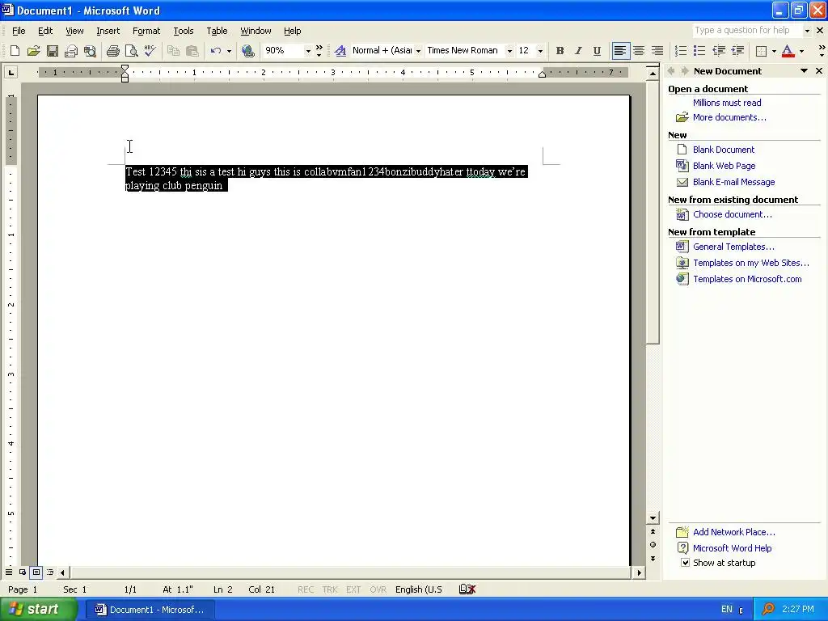Decrease the paragraph indent
The width and height of the screenshot is (828, 621).
tap(719, 51)
